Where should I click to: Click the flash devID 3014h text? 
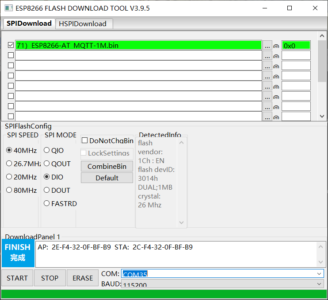156,174
